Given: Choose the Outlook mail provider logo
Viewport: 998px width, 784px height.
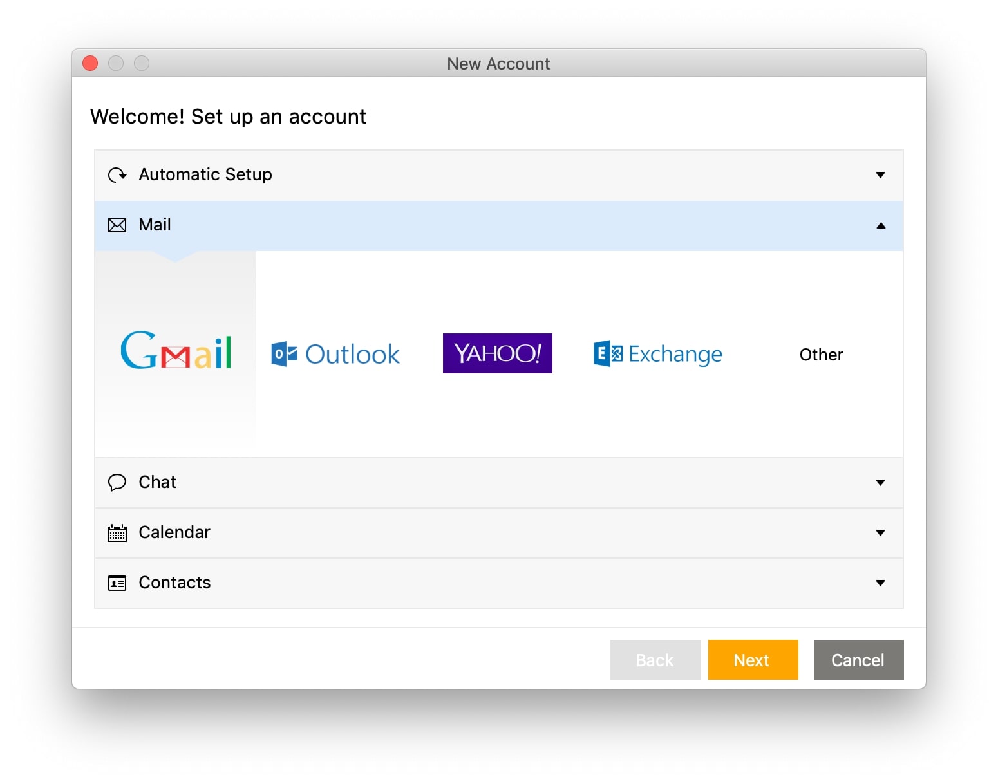Looking at the screenshot, I should pyautogui.click(x=335, y=354).
